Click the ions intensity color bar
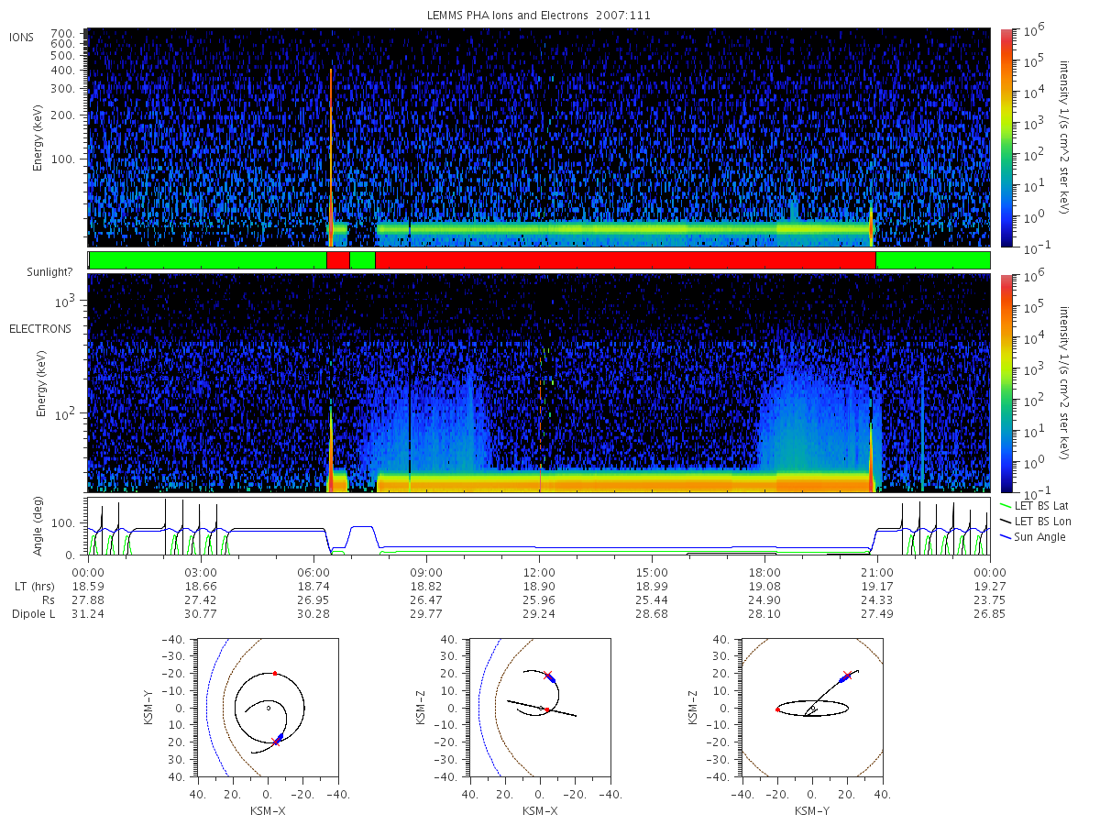 pos(1006,137)
